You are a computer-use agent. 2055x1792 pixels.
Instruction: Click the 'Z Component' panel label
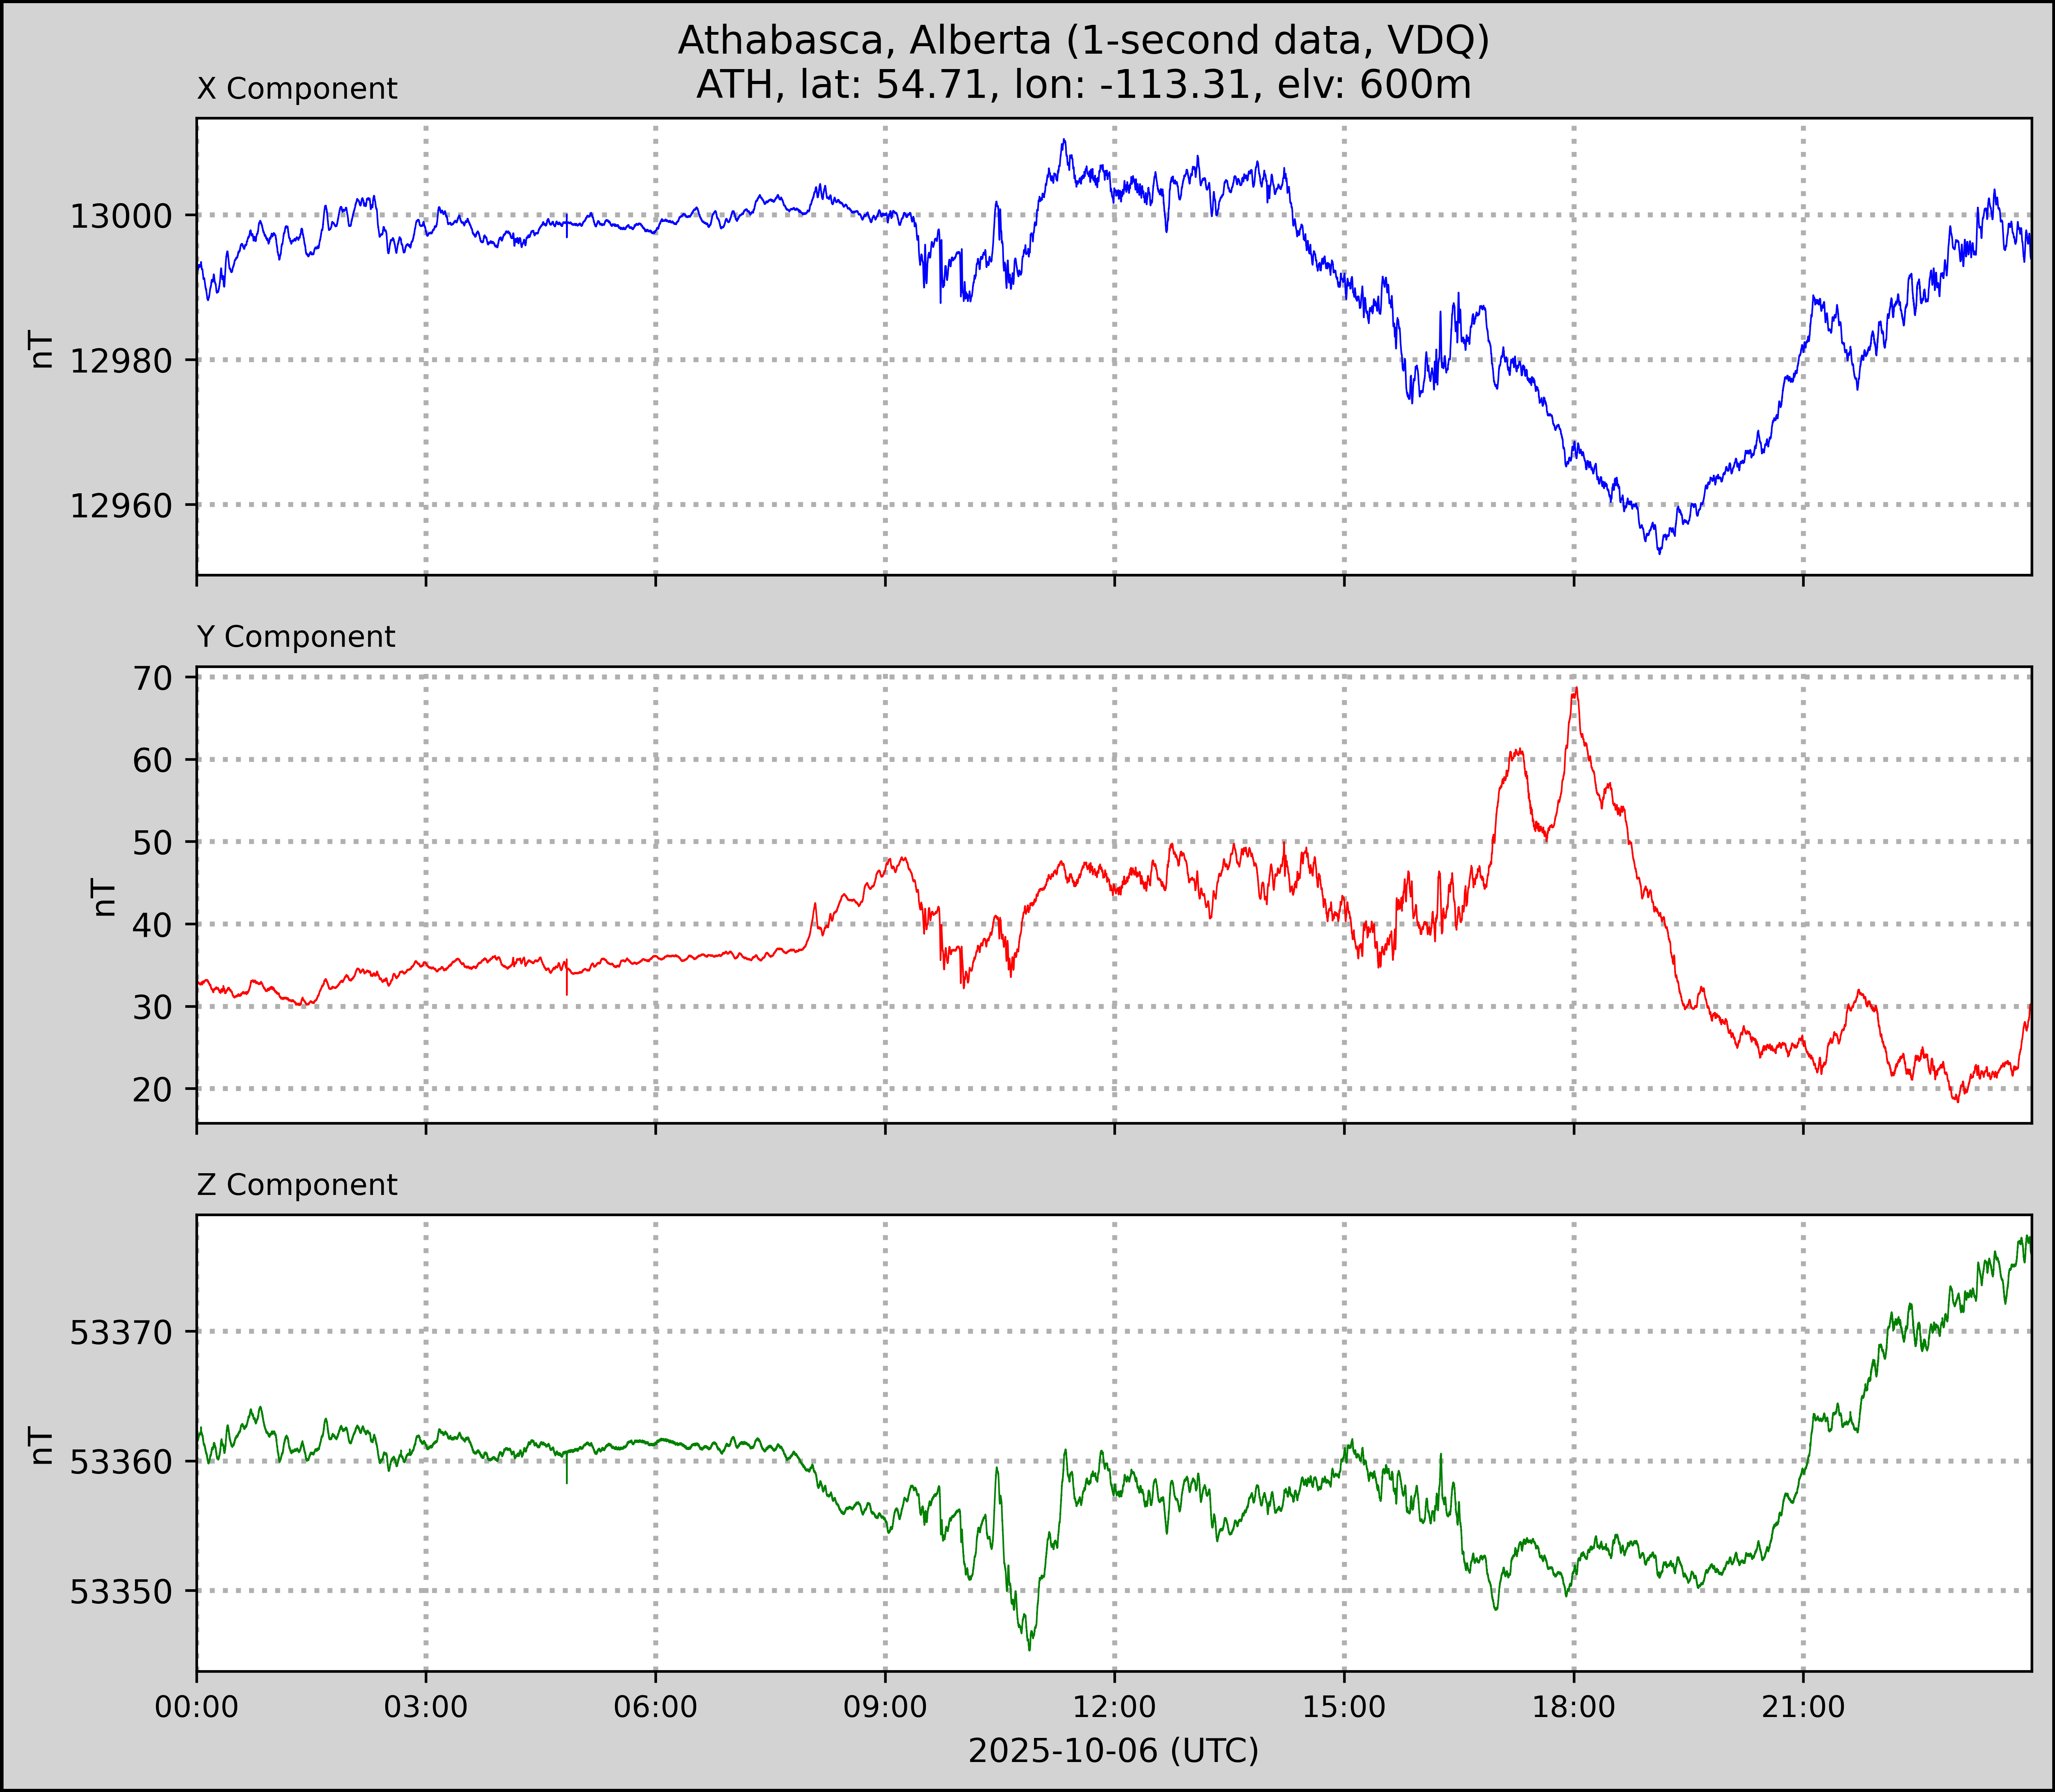[297, 1185]
